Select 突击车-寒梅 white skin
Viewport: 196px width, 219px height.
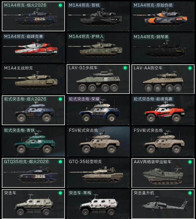point(98,204)
